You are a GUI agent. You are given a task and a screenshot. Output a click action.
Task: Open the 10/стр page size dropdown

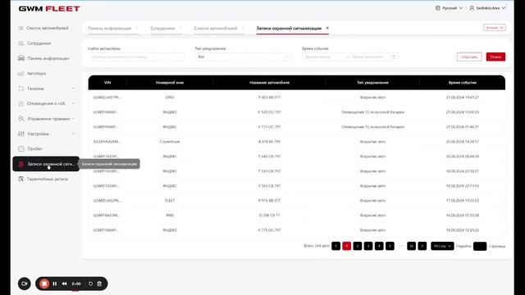(442, 246)
